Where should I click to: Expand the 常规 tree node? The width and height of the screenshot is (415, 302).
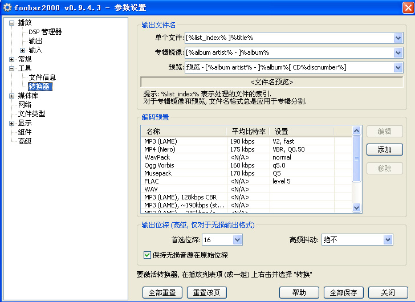point(11,59)
